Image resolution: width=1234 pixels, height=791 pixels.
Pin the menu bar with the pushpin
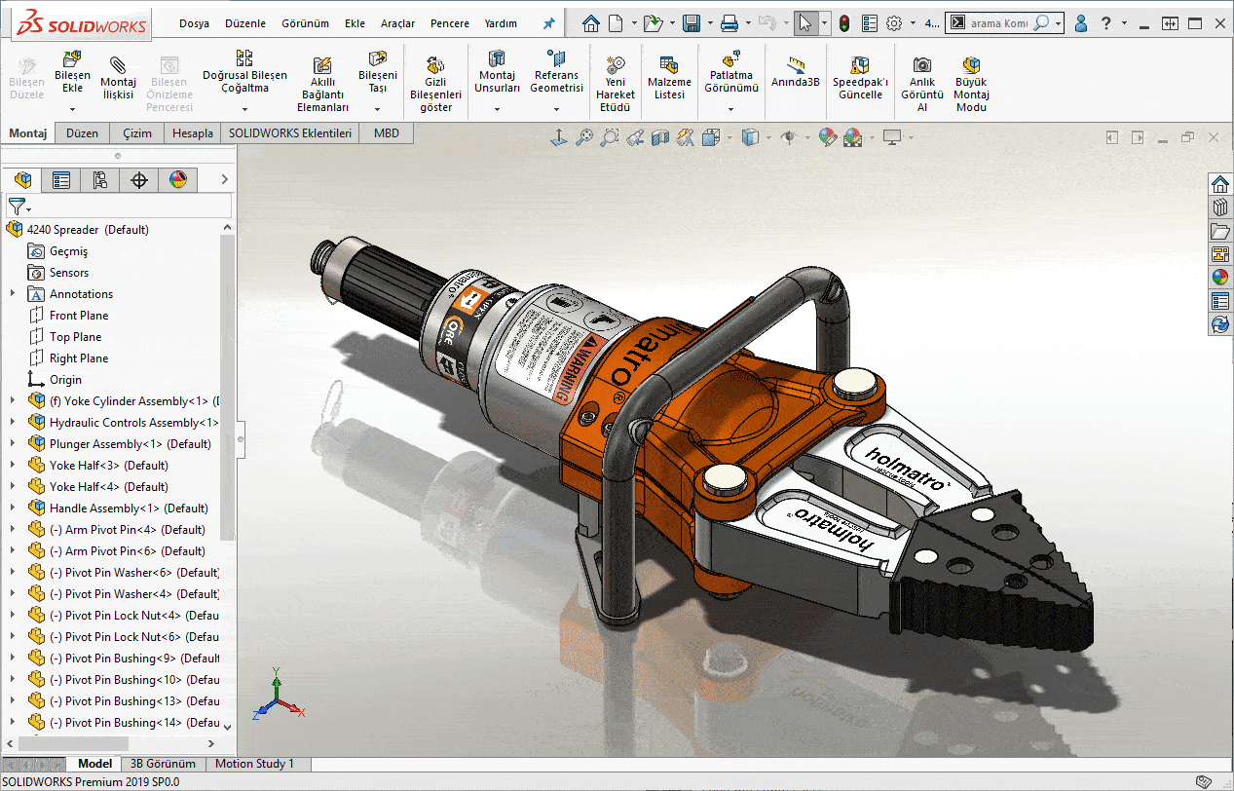[x=549, y=23]
